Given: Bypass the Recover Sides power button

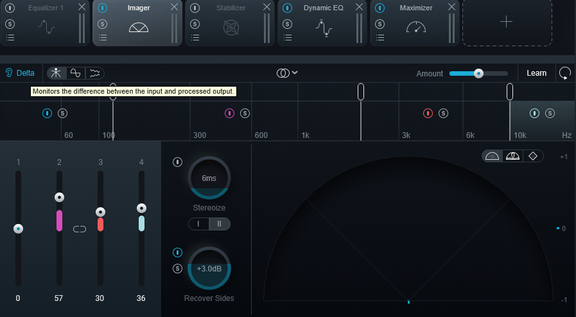Looking at the screenshot, I should pos(177,252).
